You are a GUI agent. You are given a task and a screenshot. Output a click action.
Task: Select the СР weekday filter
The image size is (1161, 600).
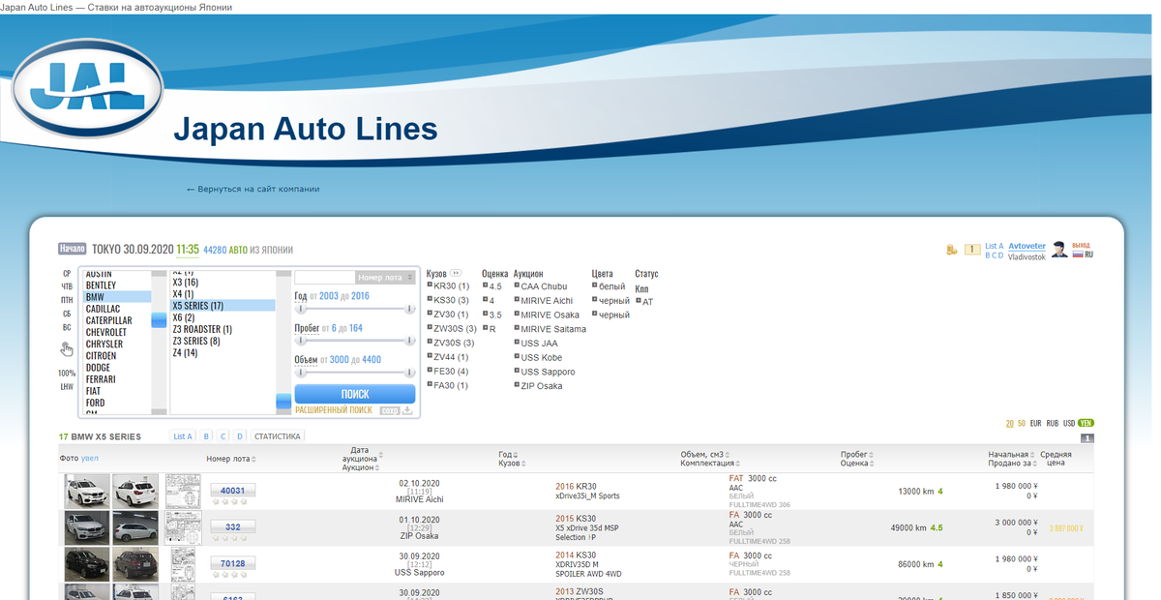tap(67, 274)
